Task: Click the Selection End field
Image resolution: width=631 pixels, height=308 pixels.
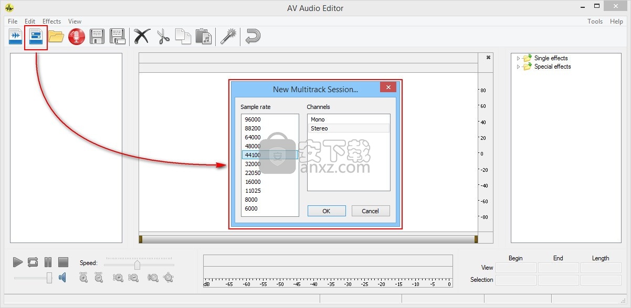Action: [x=559, y=280]
